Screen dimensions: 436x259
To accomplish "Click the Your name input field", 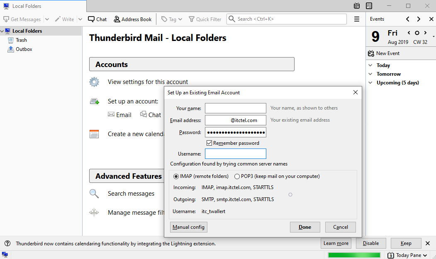I will [235, 108].
